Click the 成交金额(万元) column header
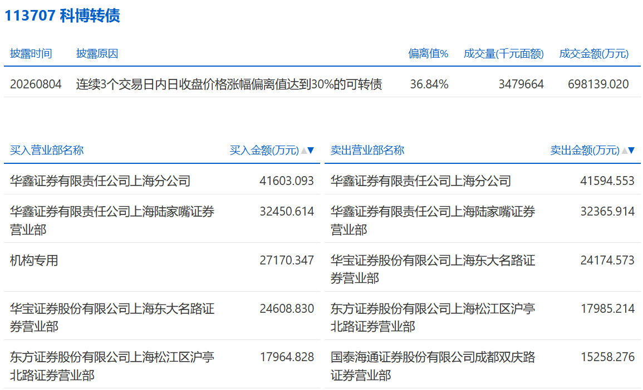This screenshot has width=643, height=390. click(594, 53)
